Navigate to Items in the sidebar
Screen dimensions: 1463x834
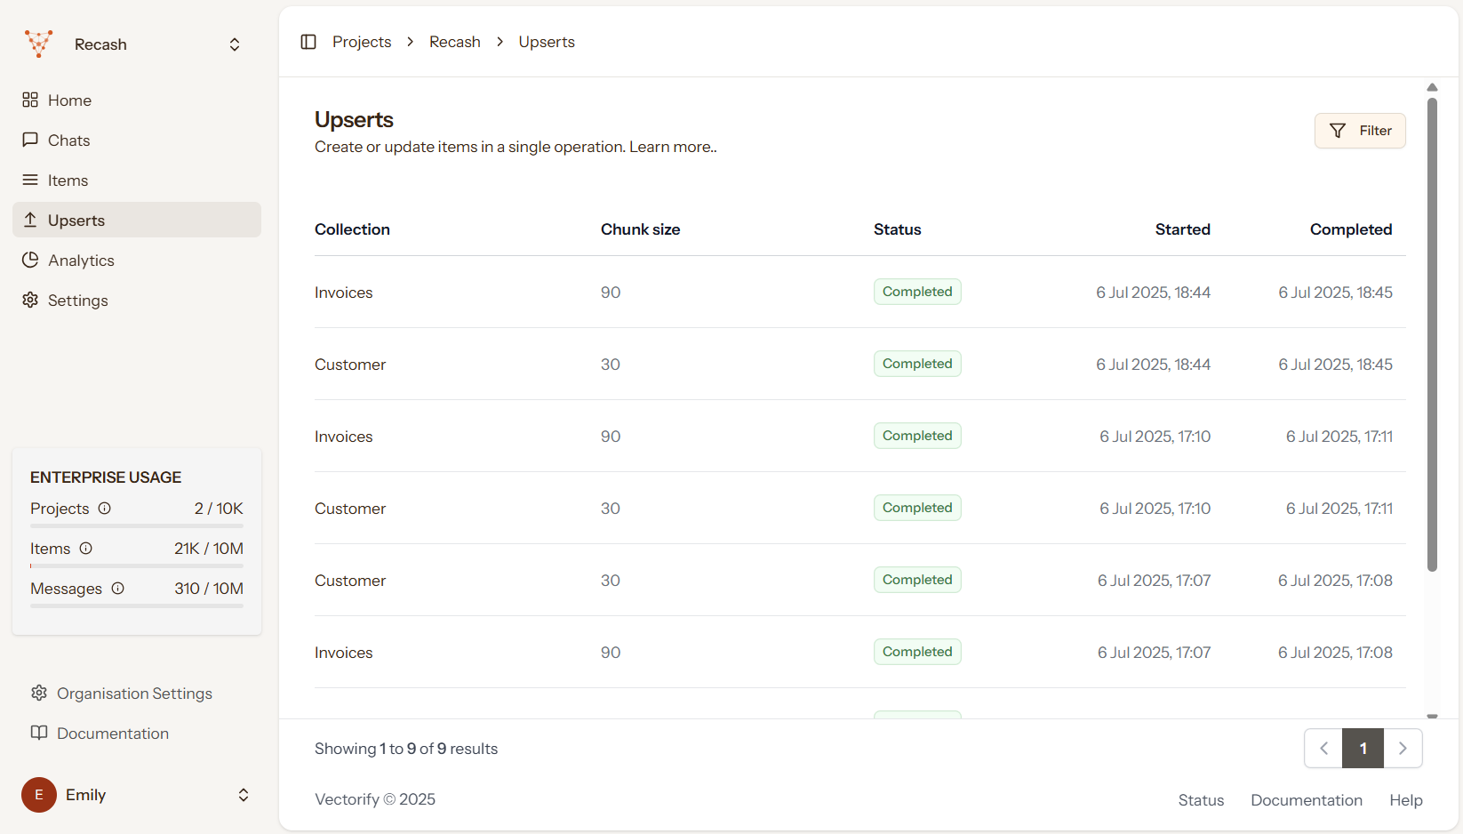tap(68, 180)
